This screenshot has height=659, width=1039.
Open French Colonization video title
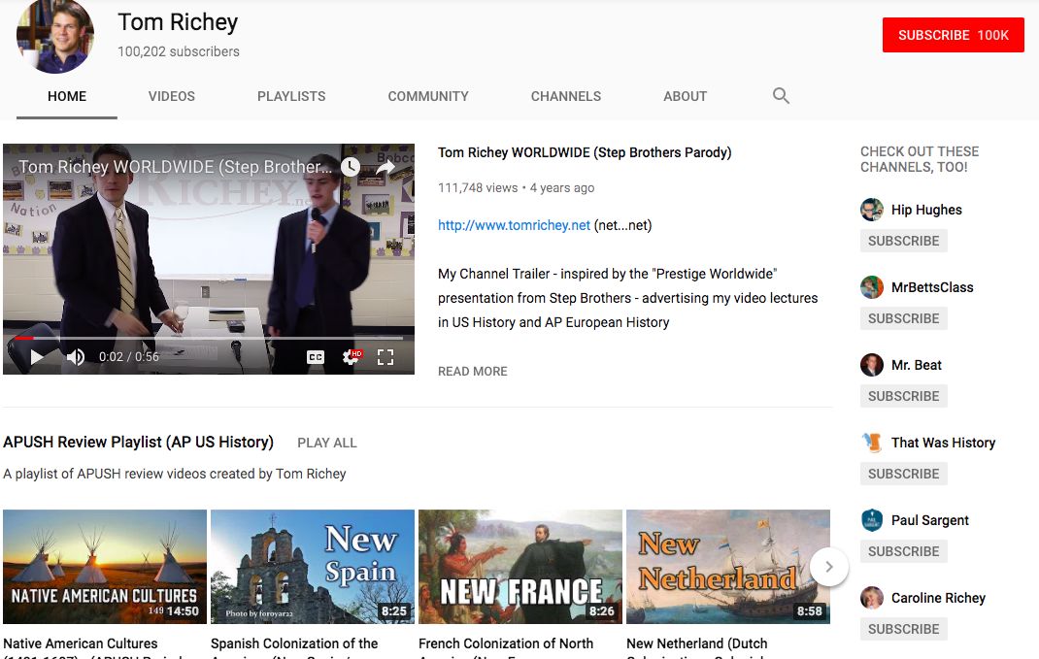(x=506, y=649)
